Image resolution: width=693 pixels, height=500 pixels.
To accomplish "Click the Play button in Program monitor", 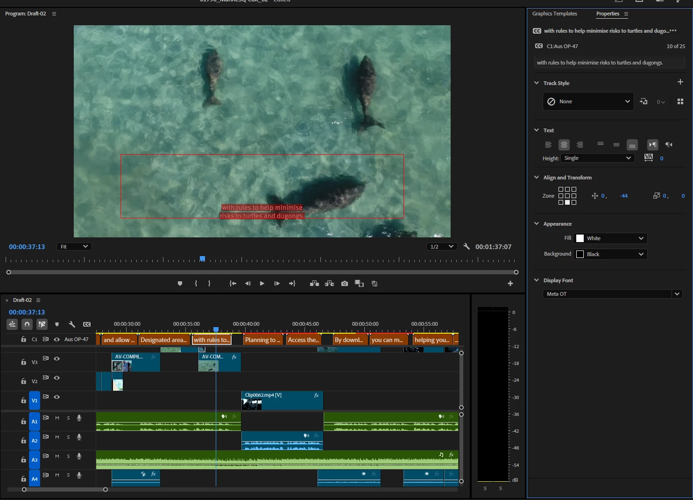I will (262, 284).
